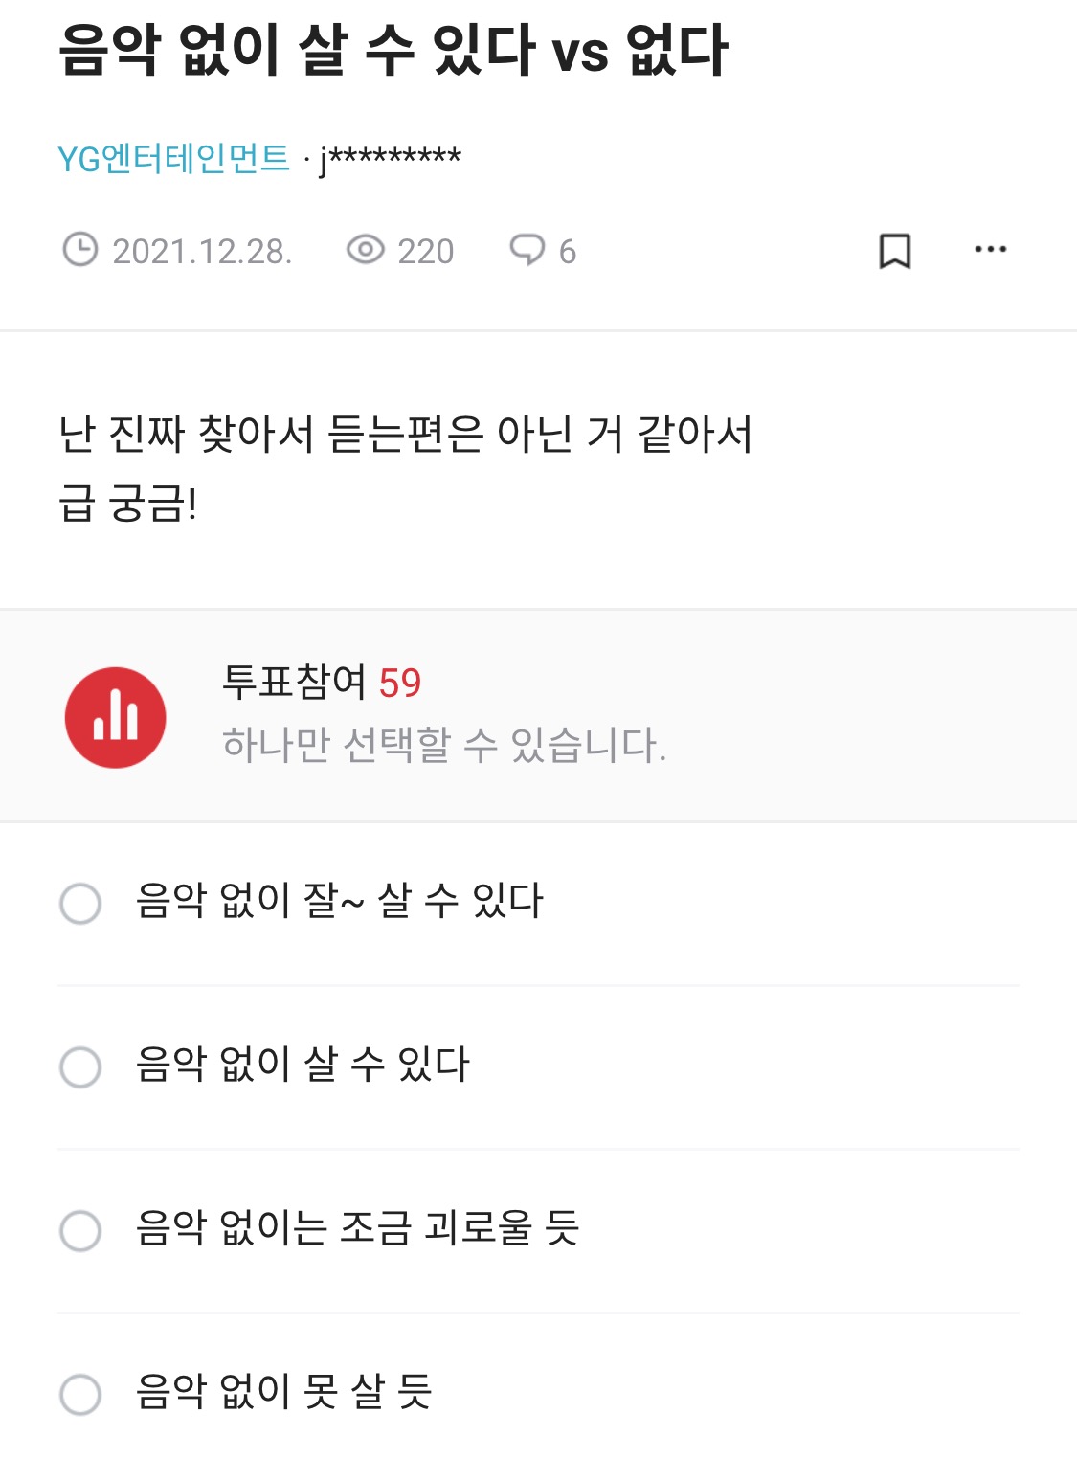Click the post body text 난 진짜 찾아서 듣는편은
The height and width of the screenshot is (1481, 1077).
406,435
